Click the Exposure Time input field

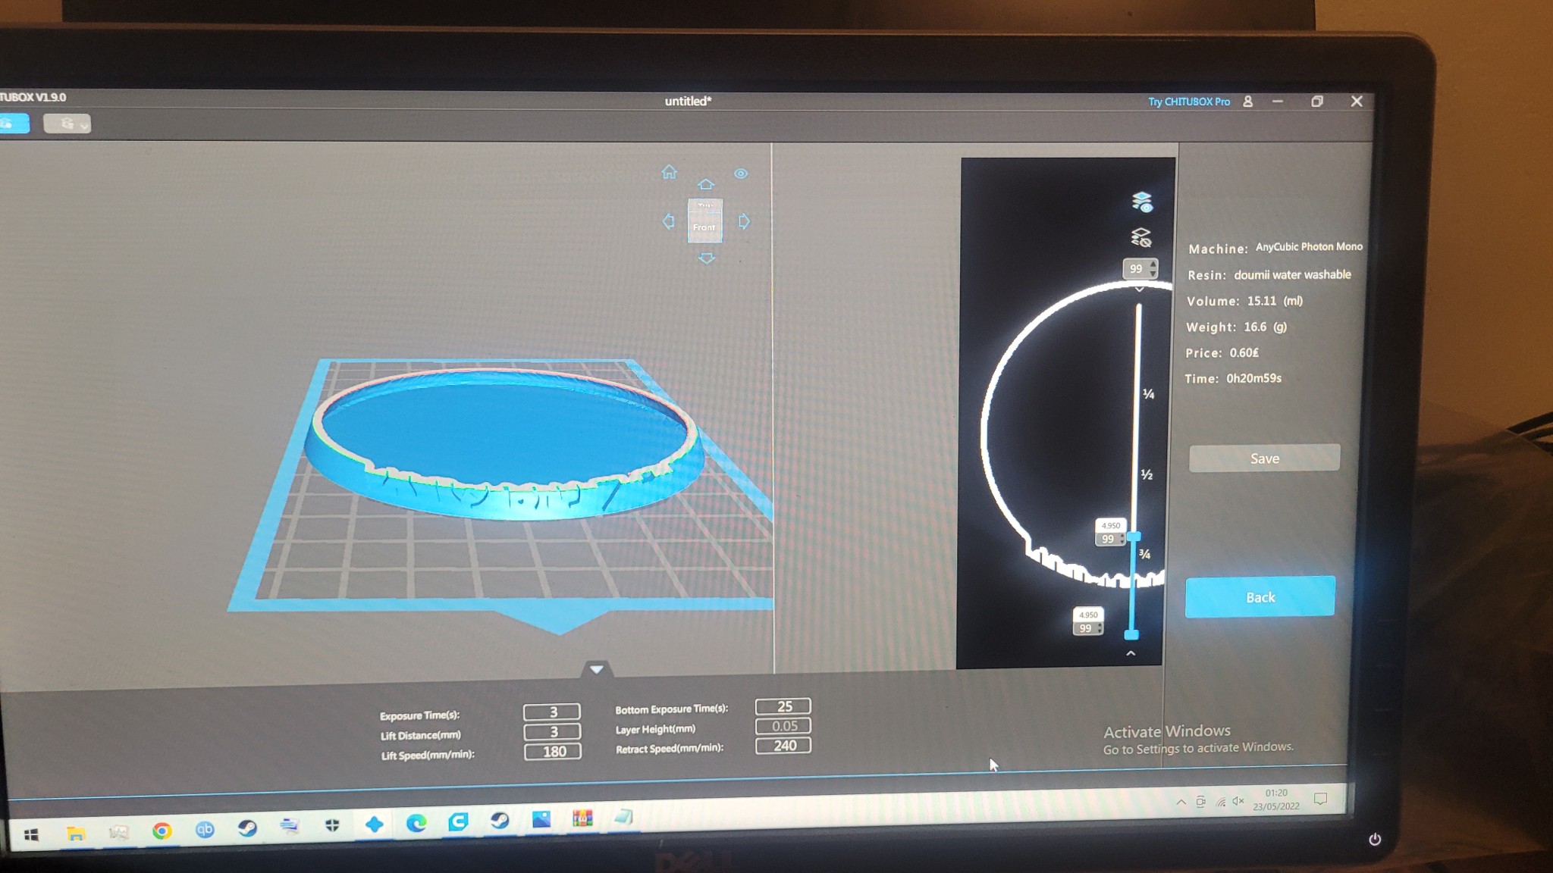[552, 712]
